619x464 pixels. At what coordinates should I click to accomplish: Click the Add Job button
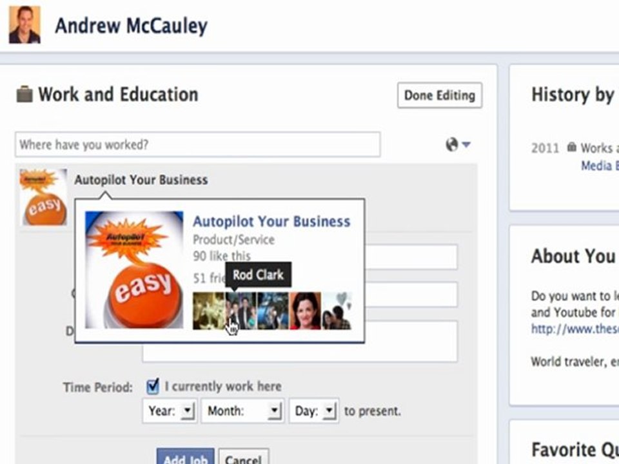(186, 457)
